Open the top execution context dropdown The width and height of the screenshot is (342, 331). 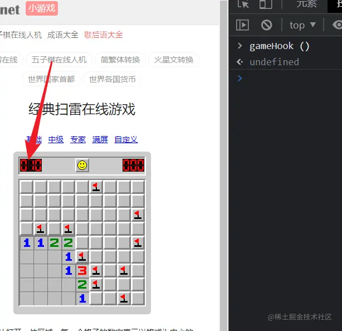(x=302, y=25)
